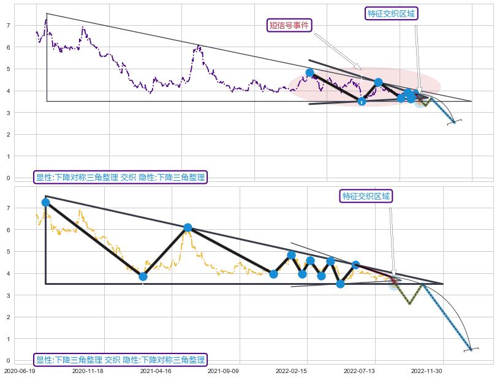
Task: Click the leftmost blue marker in upper chart
Action: pyautogui.click(x=309, y=72)
